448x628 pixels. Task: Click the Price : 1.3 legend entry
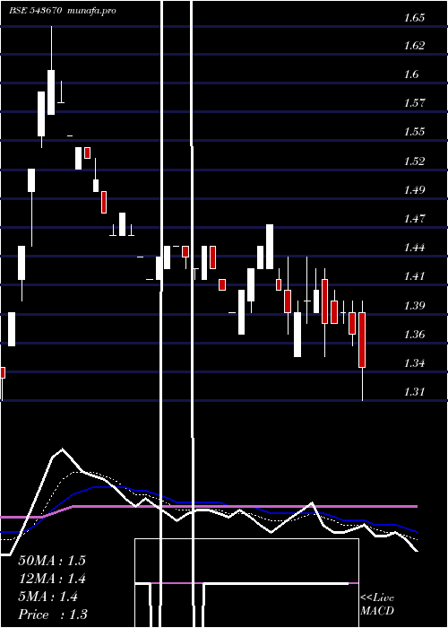[x=53, y=615]
